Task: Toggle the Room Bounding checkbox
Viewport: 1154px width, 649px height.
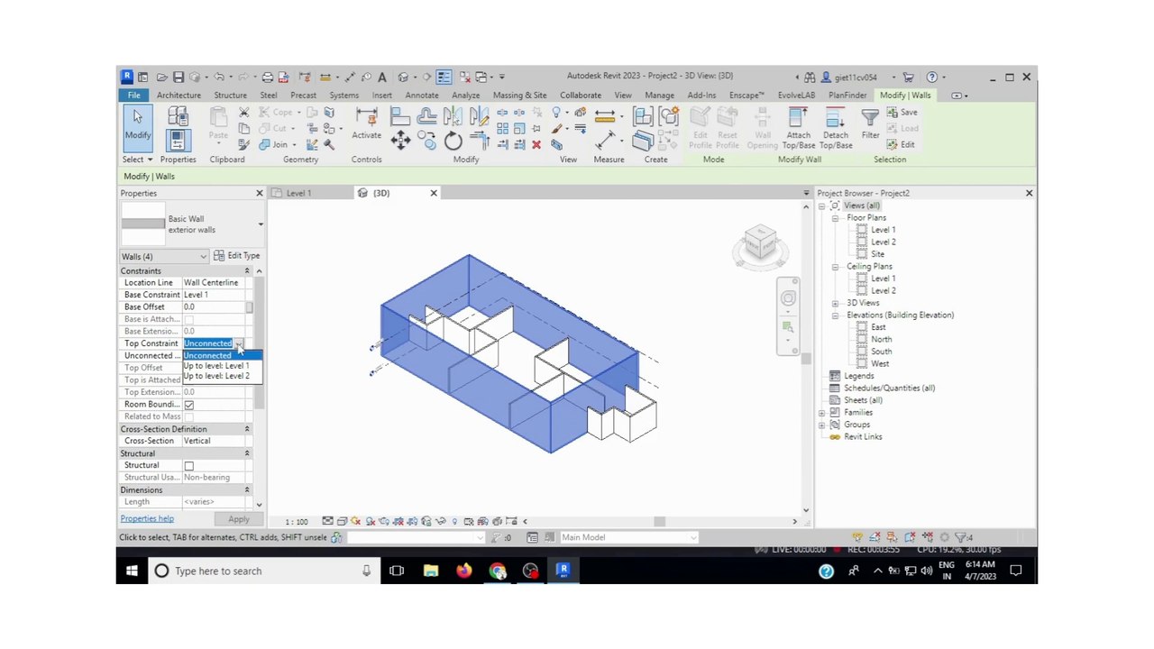Action: [188, 405]
